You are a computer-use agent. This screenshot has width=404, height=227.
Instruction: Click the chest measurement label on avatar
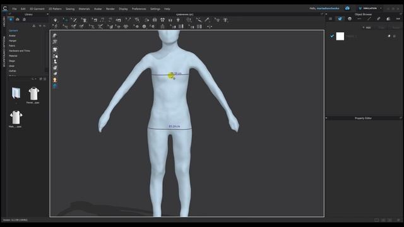pyautogui.click(x=176, y=73)
